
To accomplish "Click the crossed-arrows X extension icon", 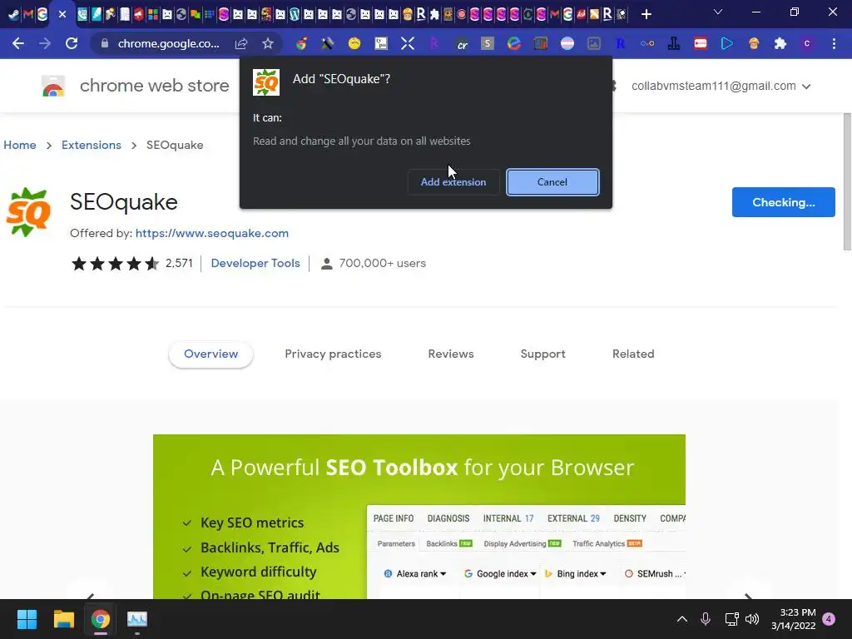I will pos(408,43).
